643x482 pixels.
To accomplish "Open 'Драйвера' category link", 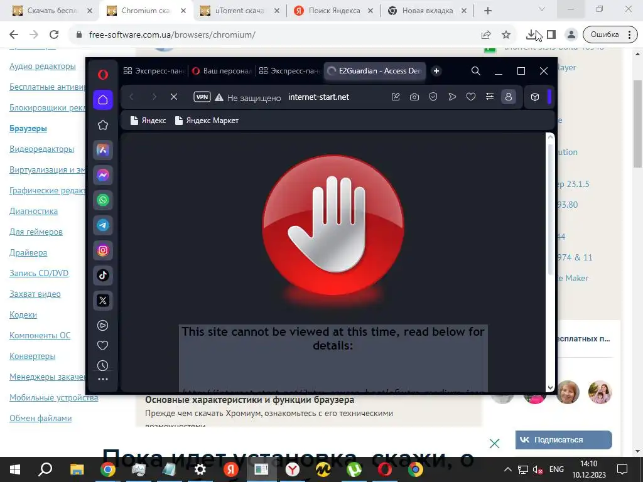I will [28, 252].
